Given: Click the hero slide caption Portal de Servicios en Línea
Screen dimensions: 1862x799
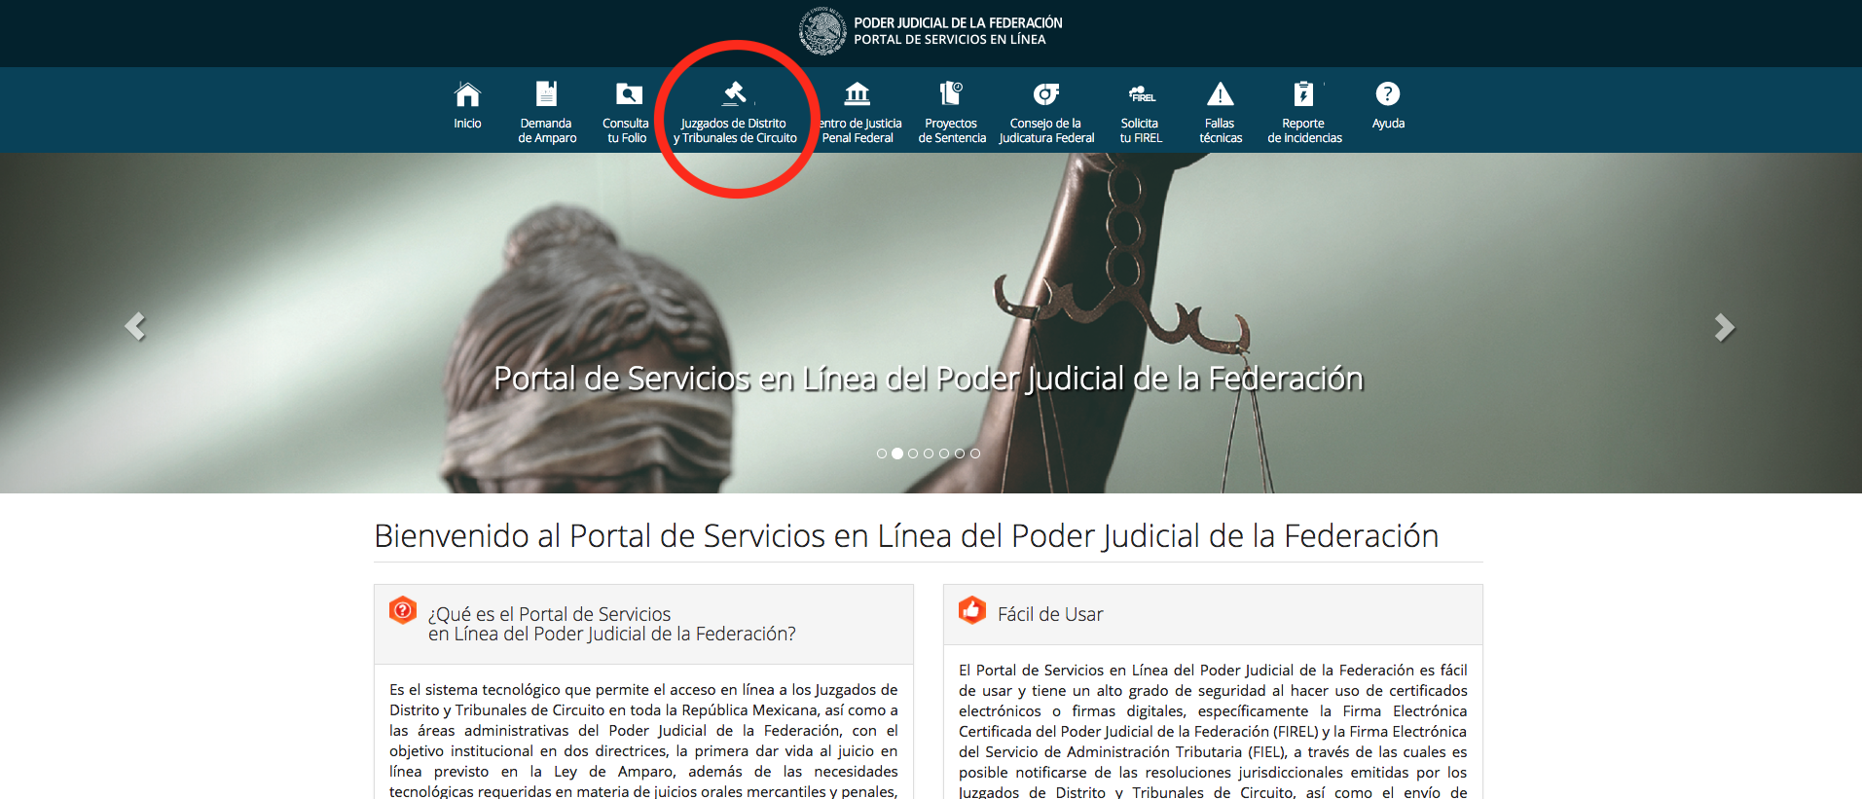Looking at the screenshot, I should click(929, 379).
